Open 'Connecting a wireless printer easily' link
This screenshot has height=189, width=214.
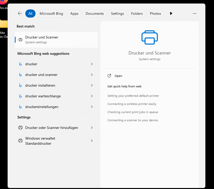coord(132,104)
